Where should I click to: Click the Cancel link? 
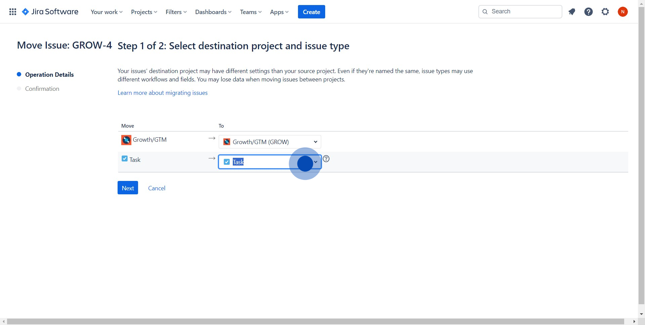[157, 188]
